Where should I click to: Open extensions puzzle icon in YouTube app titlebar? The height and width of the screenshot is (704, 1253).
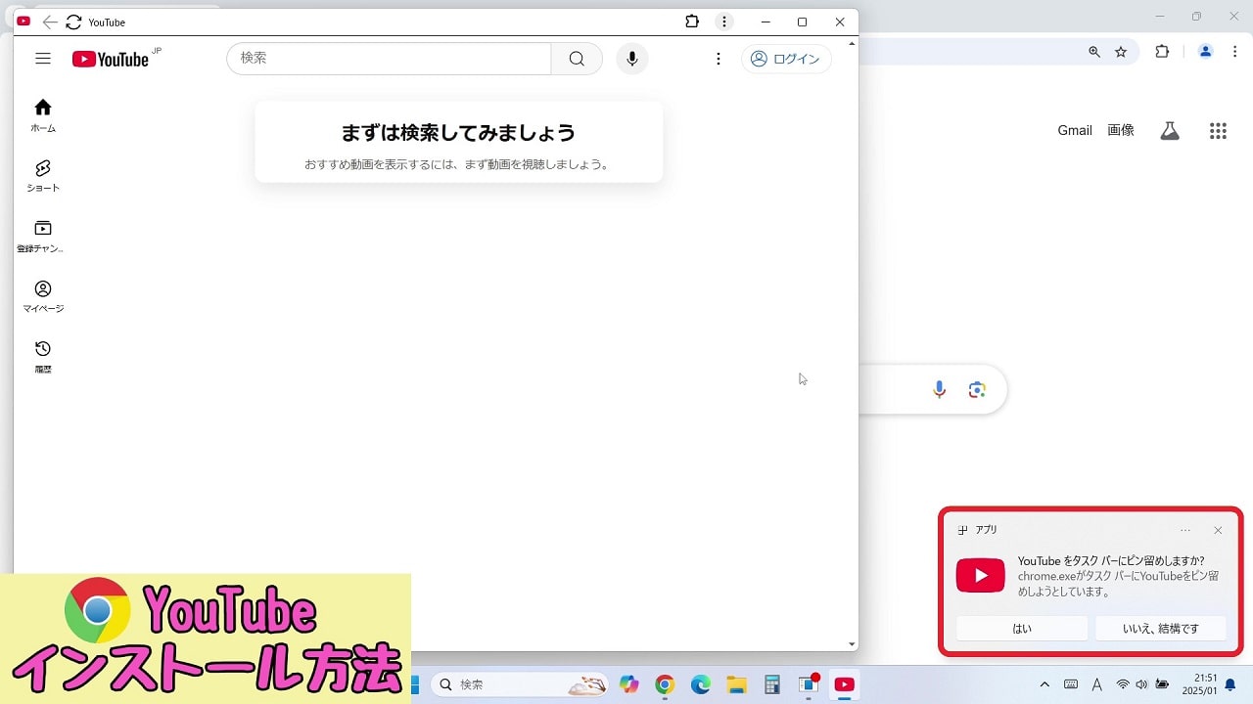click(x=692, y=22)
